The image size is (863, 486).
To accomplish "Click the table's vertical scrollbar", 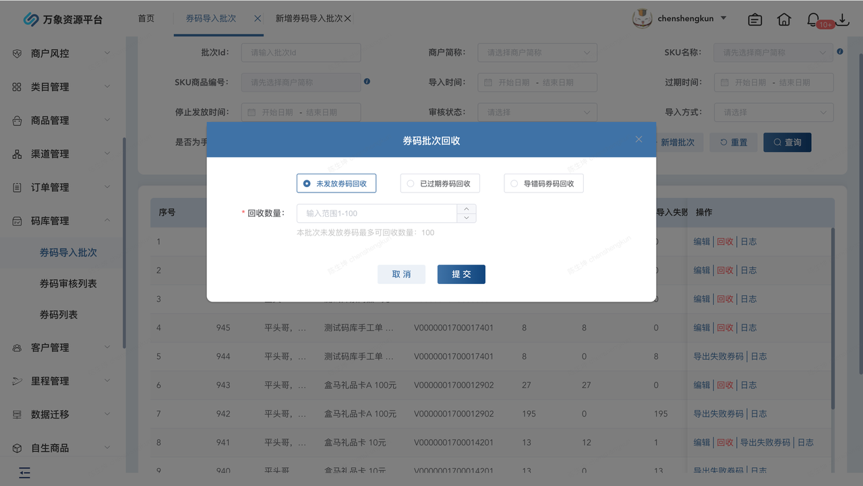I will [832, 317].
